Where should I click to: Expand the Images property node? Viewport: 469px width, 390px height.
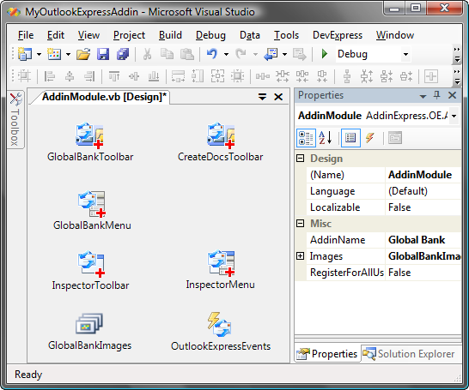300,256
